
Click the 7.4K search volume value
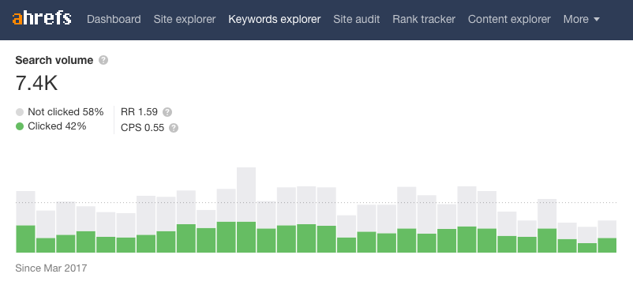pos(36,83)
